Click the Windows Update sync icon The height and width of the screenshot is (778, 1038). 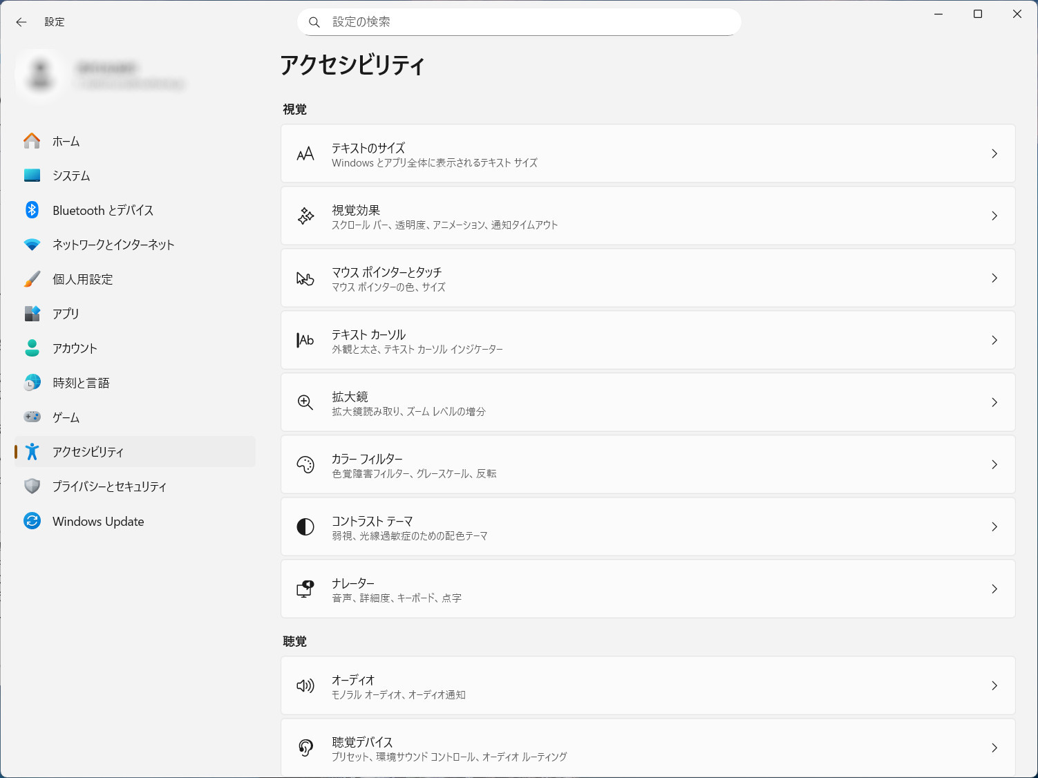coord(32,521)
